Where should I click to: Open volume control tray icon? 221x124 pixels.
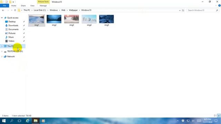pyautogui.click(x=193, y=121)
